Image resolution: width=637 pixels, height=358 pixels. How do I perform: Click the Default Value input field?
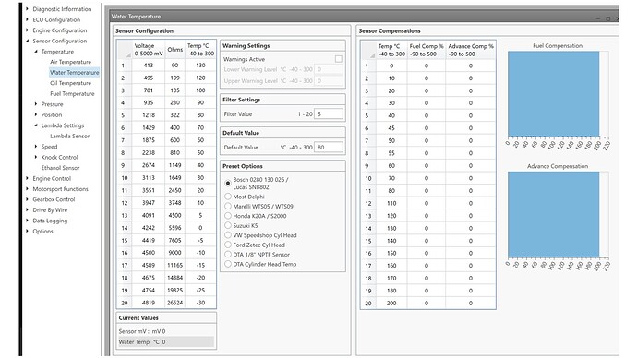click(x=329, y=148)
